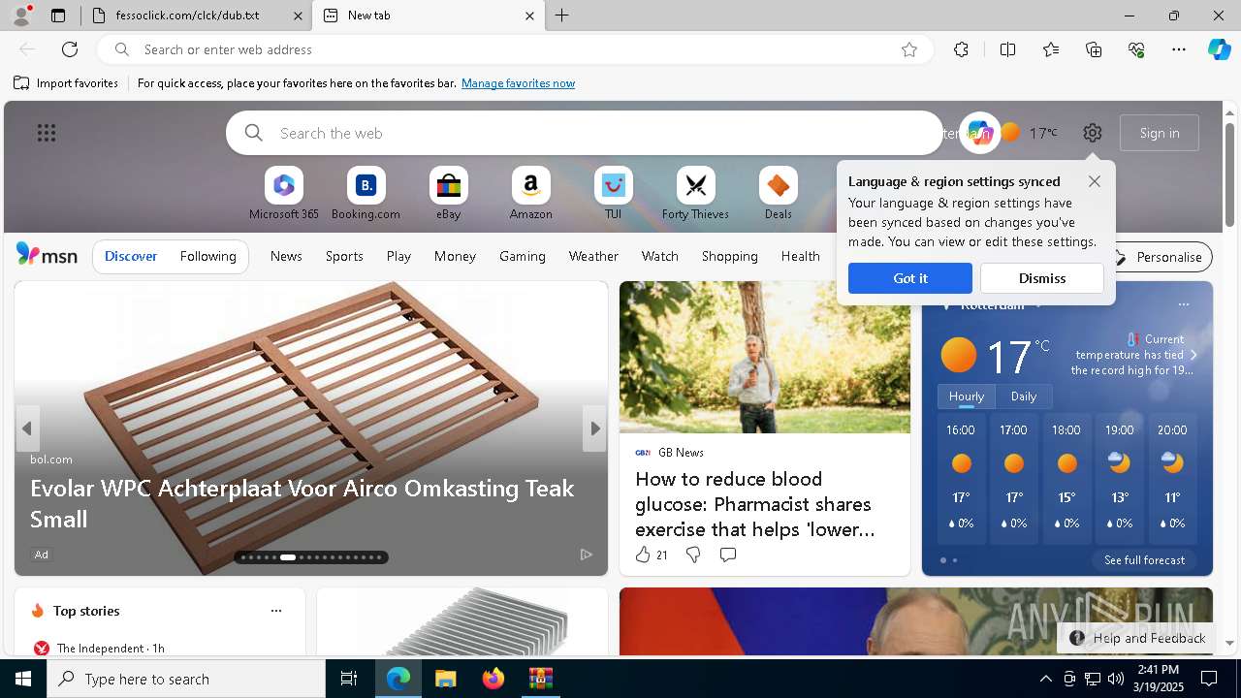Open the Weather menu item

click(x=593, y=256)
